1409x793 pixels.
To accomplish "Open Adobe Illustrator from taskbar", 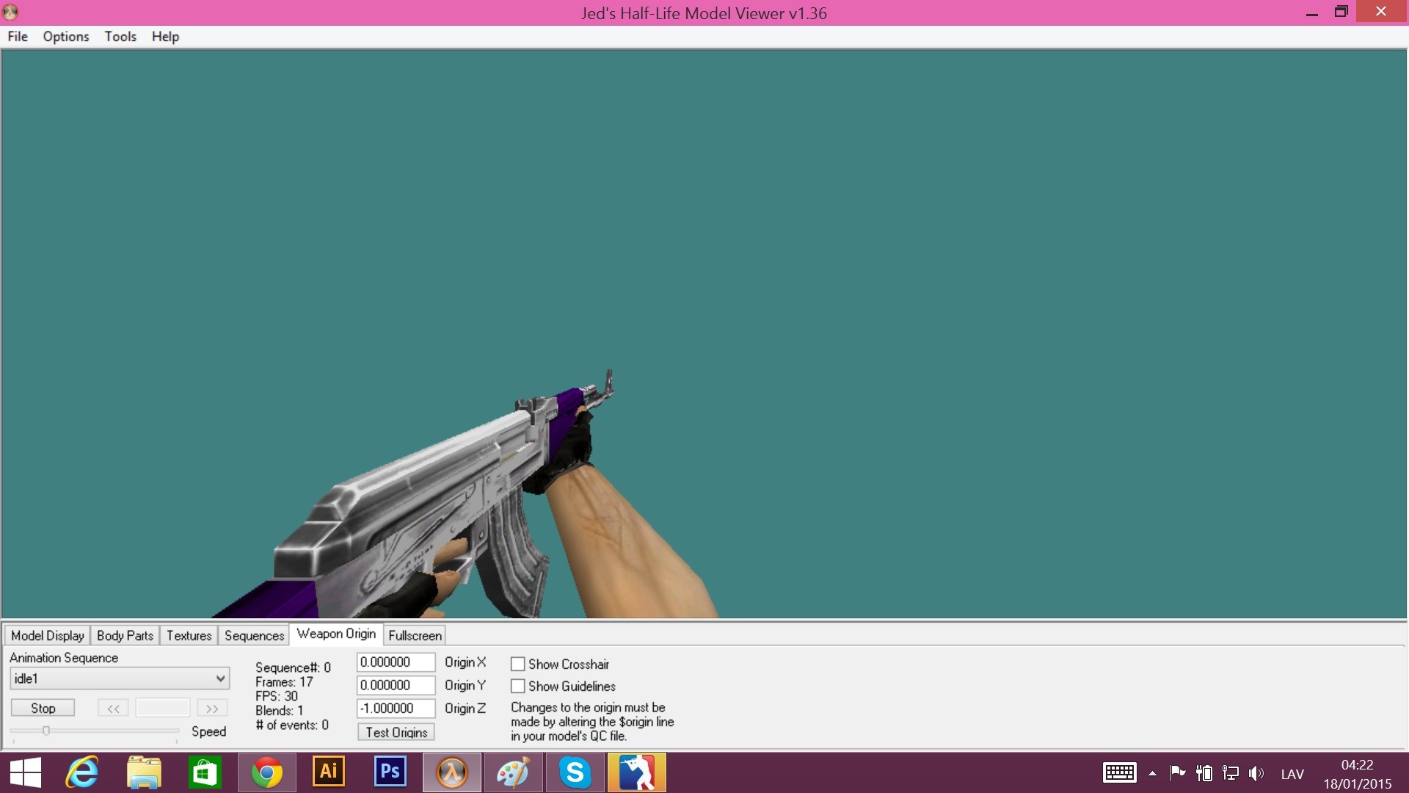I will coord(329,772).
